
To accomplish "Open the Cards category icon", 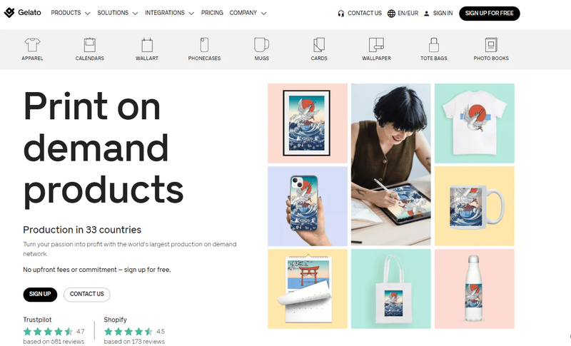I will (x=319, y=45).
